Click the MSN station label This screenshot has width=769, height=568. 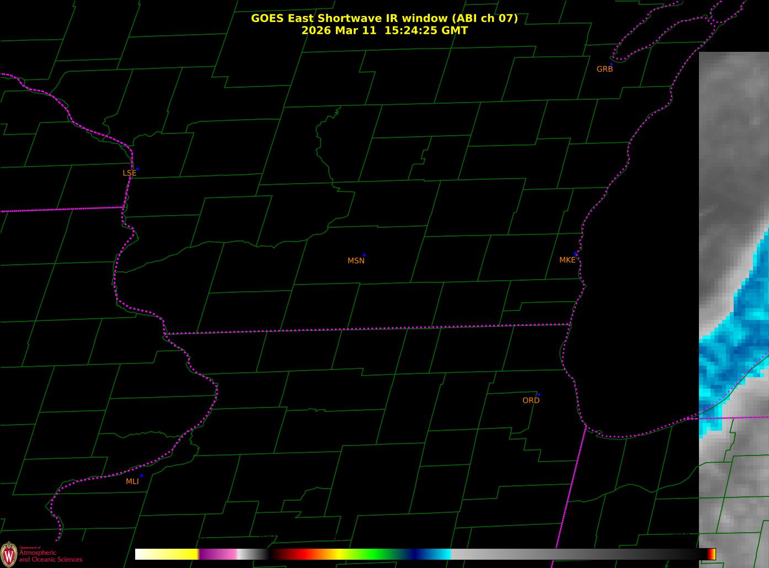tap(356, 261)
